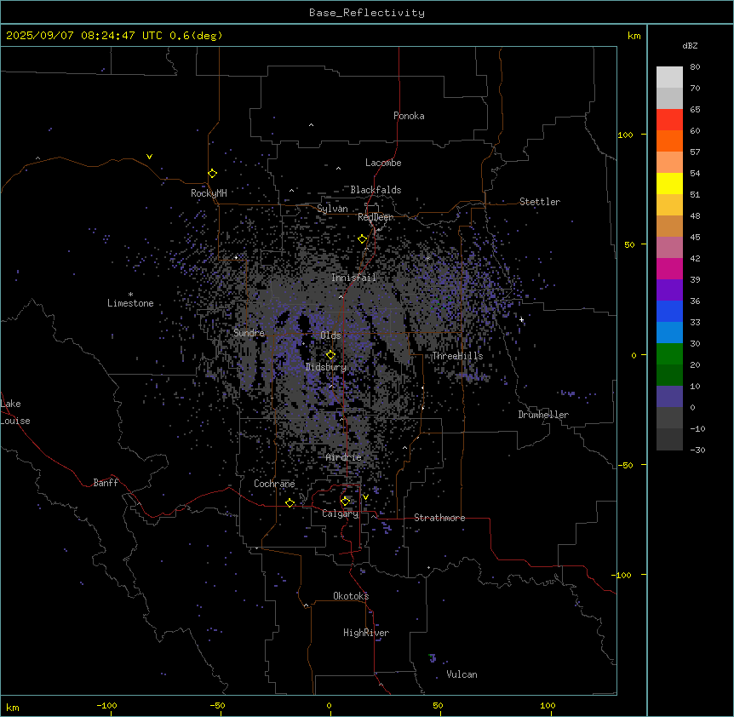Screen dimensions: 734x717
Task: Click the Lake Louise label
Action: tap(15, 412)
